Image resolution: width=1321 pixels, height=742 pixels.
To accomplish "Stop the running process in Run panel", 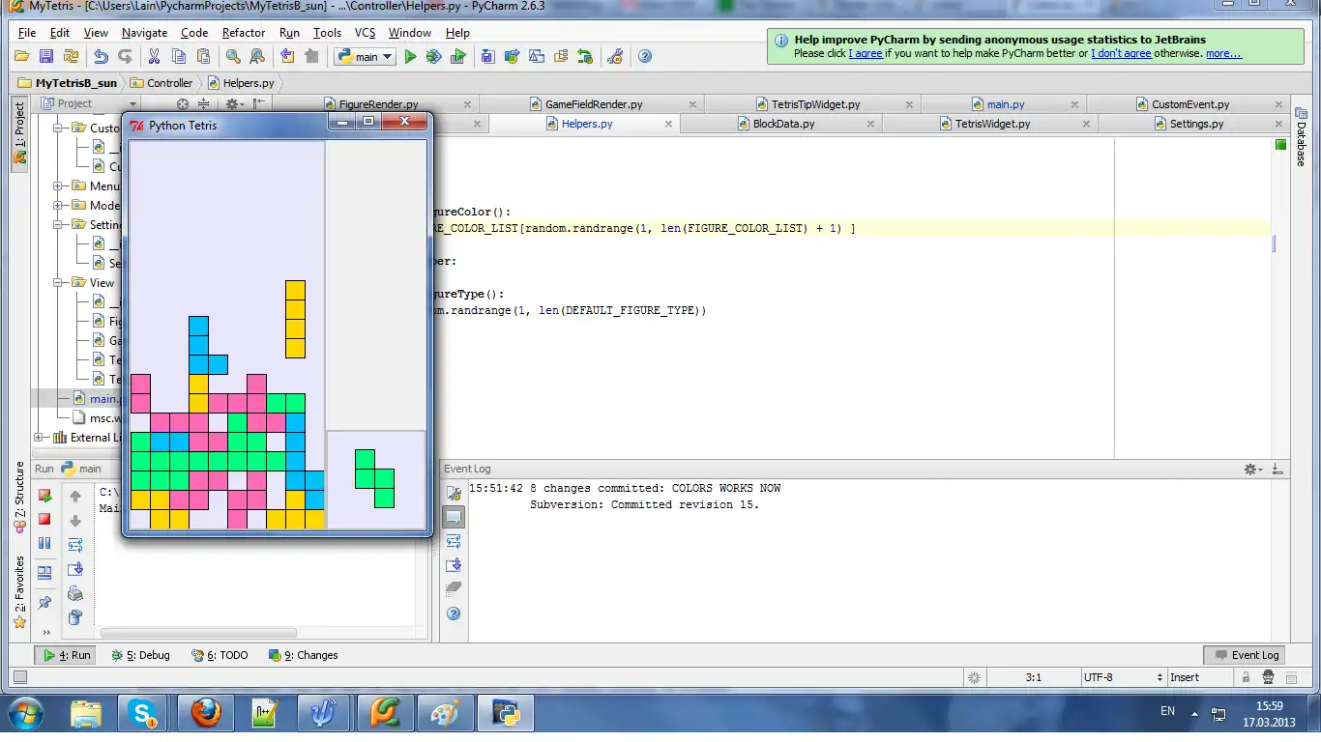I will (x=44, y=520).
